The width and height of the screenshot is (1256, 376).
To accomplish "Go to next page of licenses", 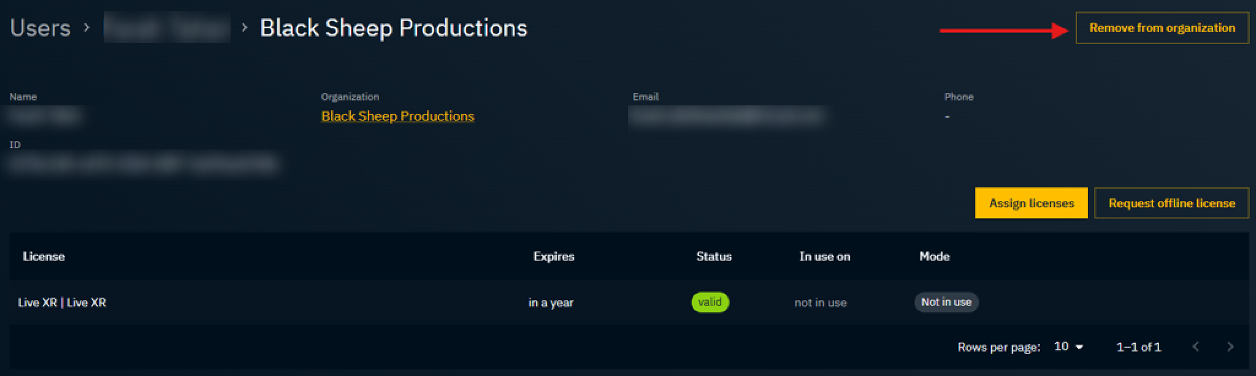I will 1230,347.
